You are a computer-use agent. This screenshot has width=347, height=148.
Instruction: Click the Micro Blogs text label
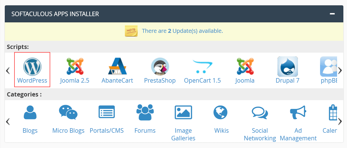[x=68, y=131]
